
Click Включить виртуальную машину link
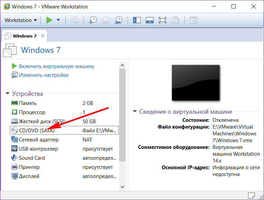pyautogui.click(x=57, y=66)
